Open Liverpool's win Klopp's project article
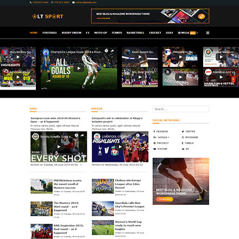Image resolution: width=239 pixels, height=239 pixels. point(117,120)
